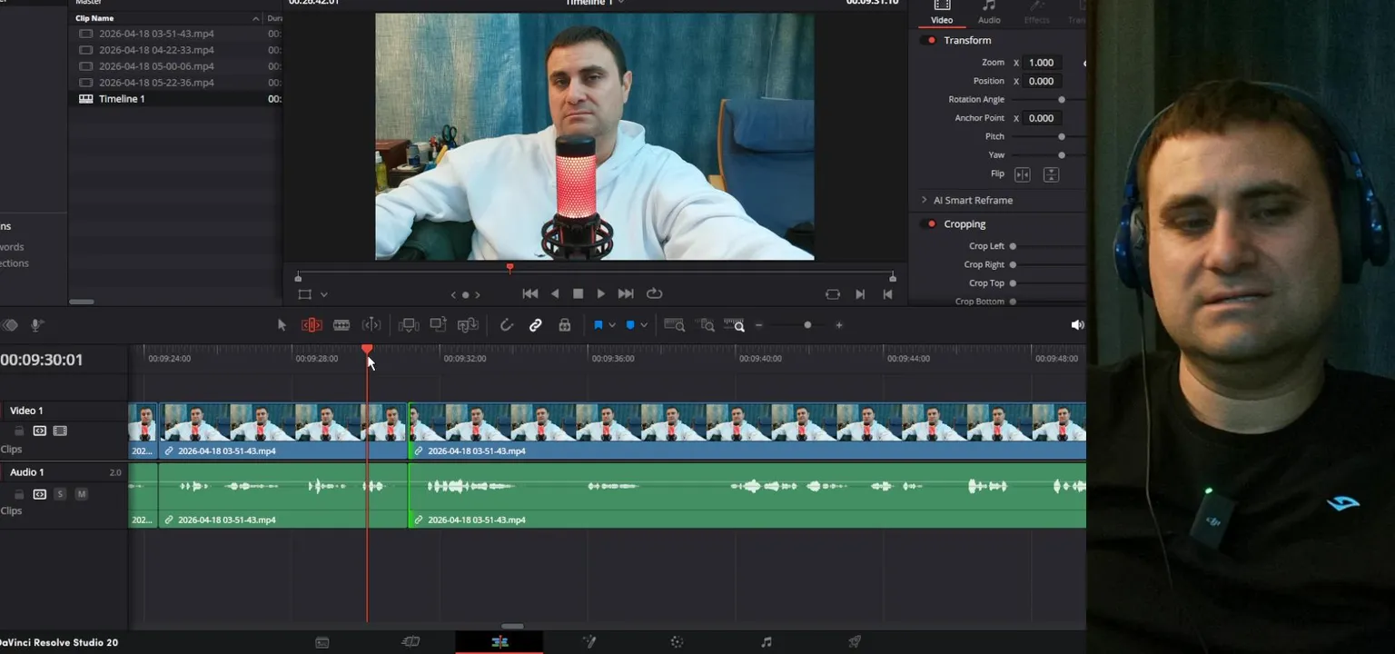Screen dimensions: 1395x654
Task: Solo the Audio 1 track
Action: coord(60,494)
